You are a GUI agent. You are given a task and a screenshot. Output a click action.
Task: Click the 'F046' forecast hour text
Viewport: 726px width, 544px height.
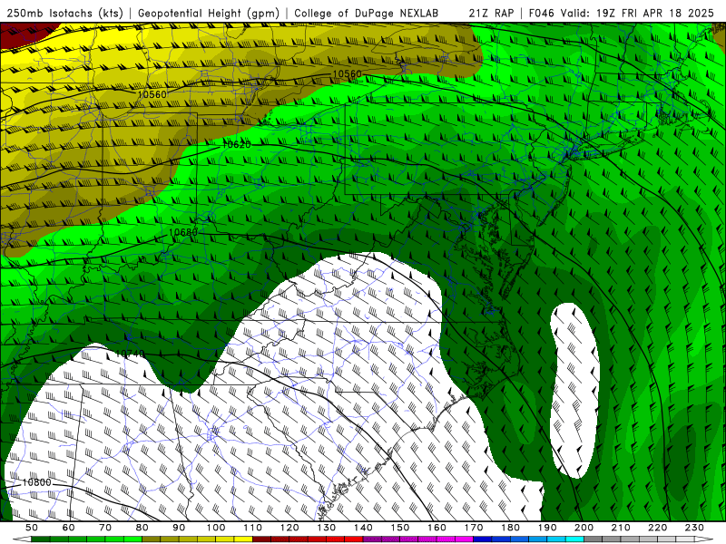(541, 14)
